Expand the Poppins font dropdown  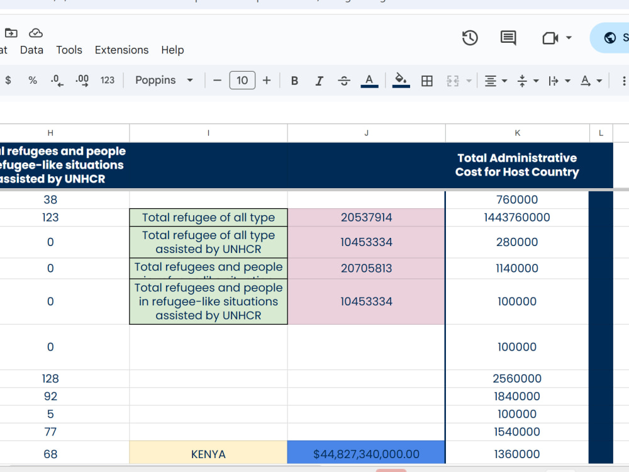pos(164,81)
